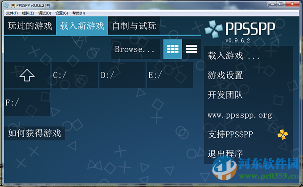The height and width of the screenshot is (187, 303).
Task: Click the PPSSPP logo at top right
Action: coord(240,29)
